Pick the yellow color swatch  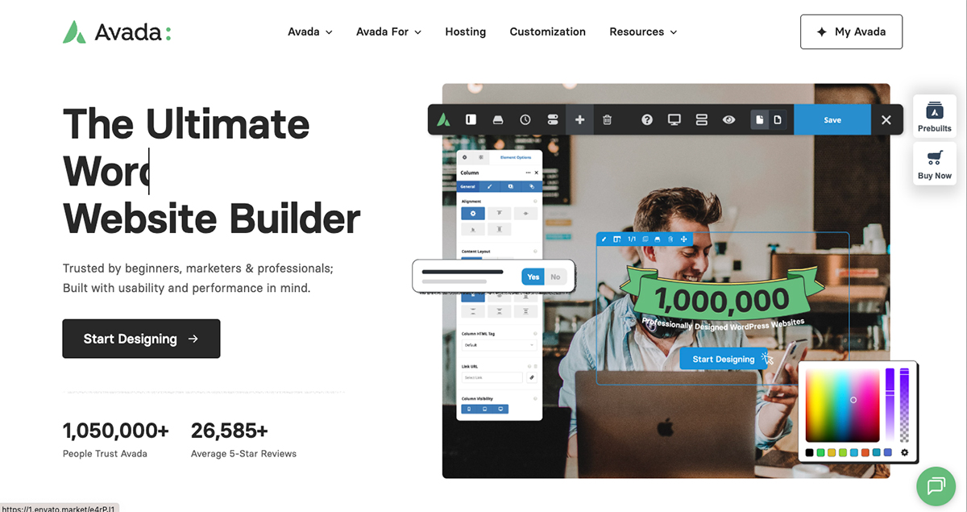832,452
